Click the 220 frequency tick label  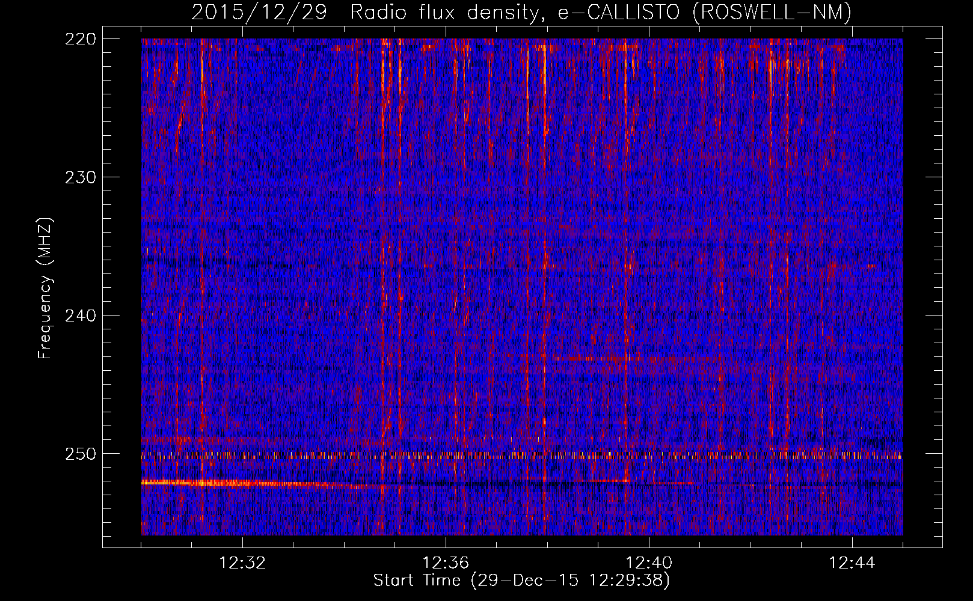pos(80,39)
